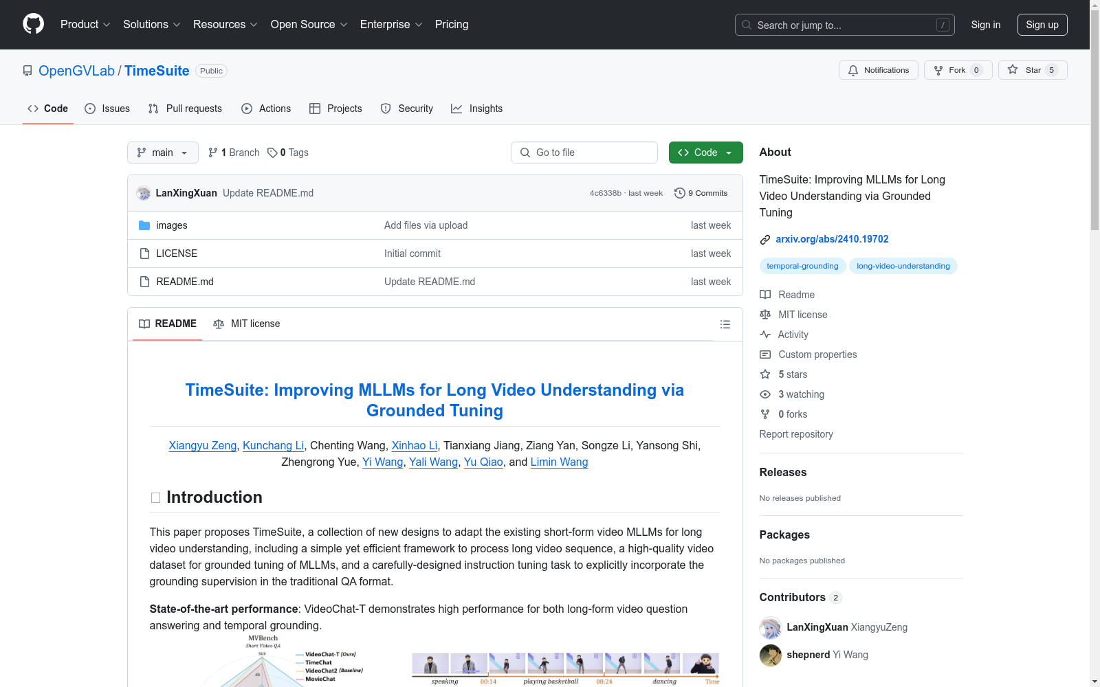Click the branch icon beside 1 Branch
This screenshot has height=687, width=1100.
tap(213, 153)
